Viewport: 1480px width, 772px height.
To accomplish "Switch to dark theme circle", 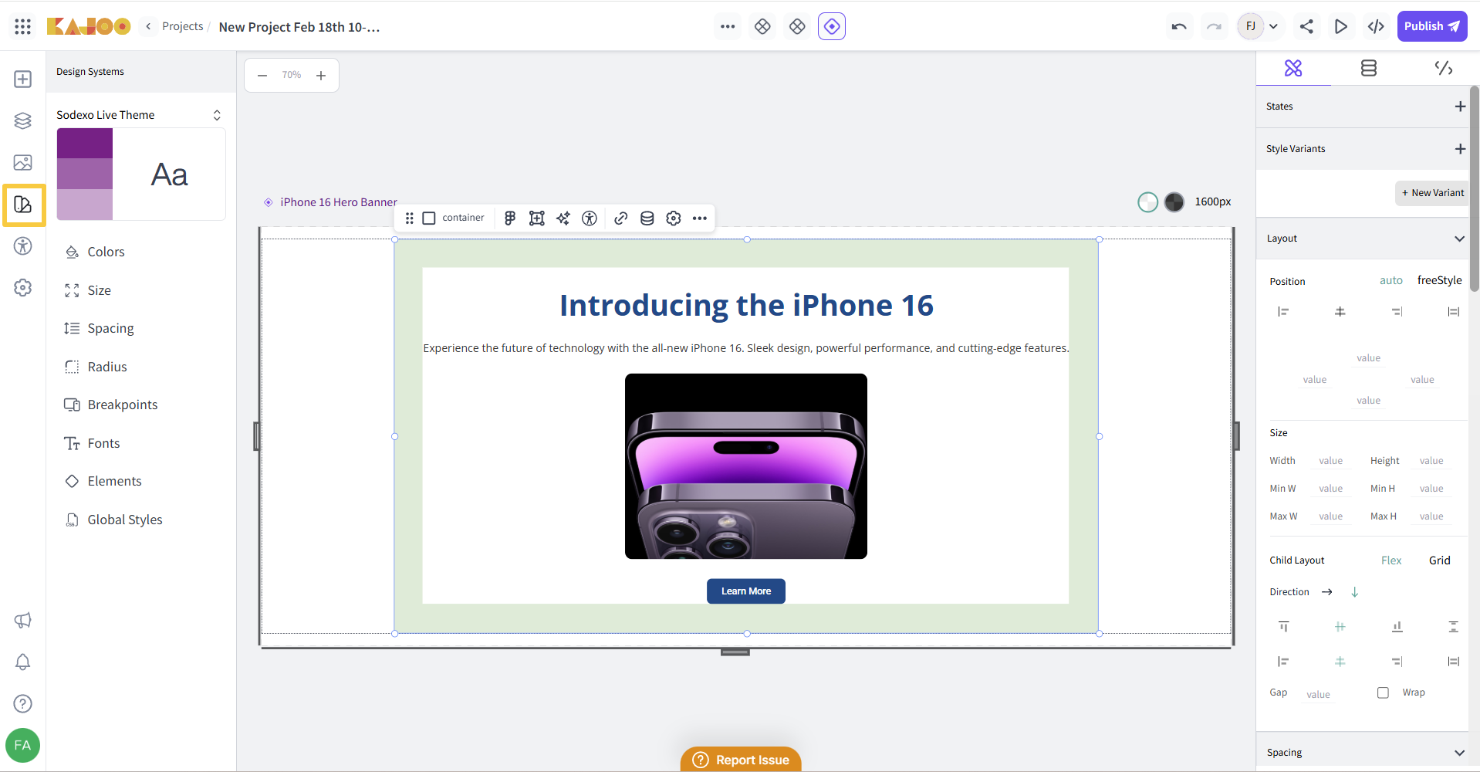I will [x=1174, y=202].
